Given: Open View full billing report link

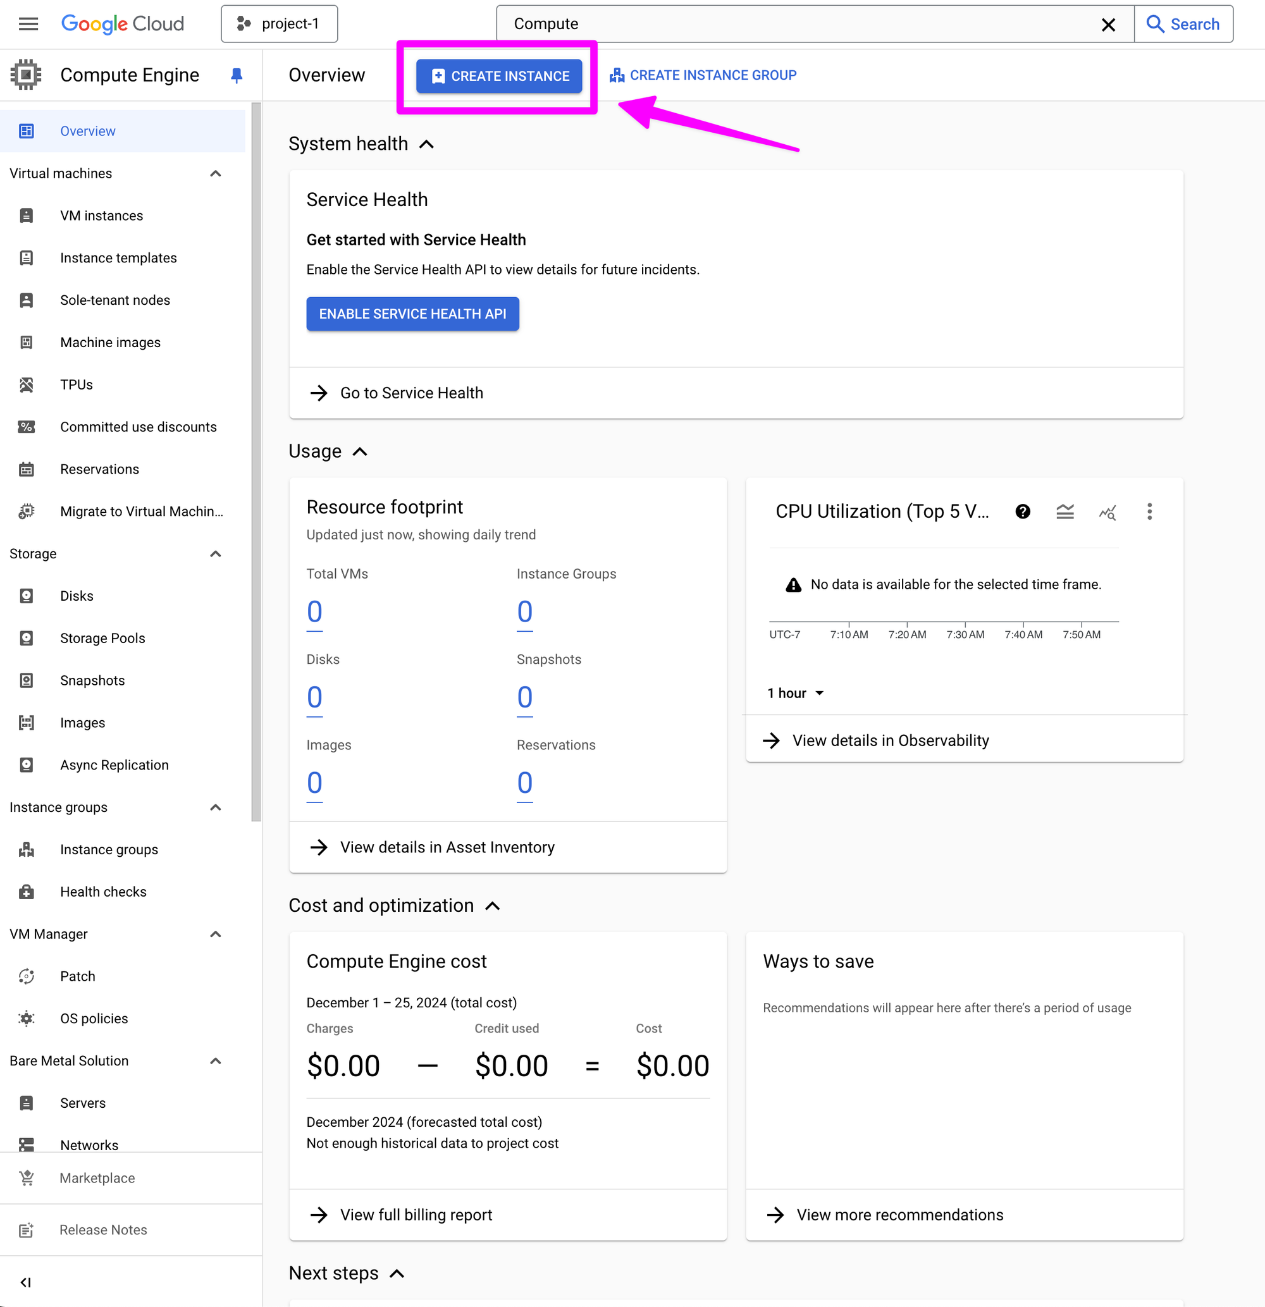Looking at the screenshot, I should click(x=416, y=1214).
